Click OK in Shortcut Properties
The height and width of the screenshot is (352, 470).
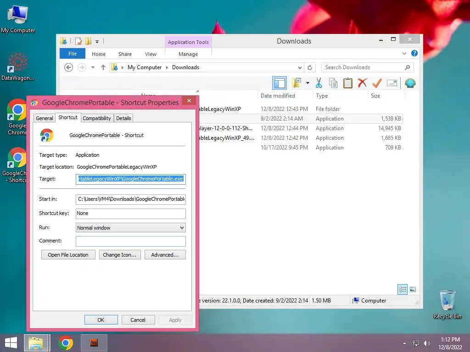pyautogui.click(x=101, y=319)
